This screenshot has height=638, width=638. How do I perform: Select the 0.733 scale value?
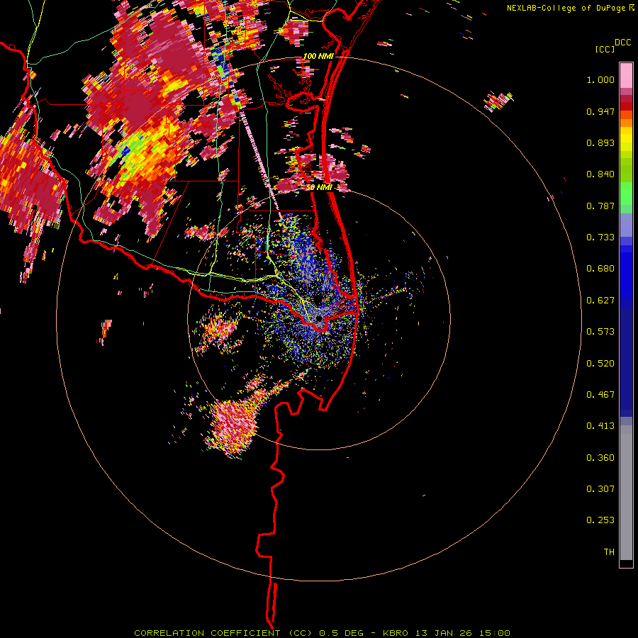point(600,237)
